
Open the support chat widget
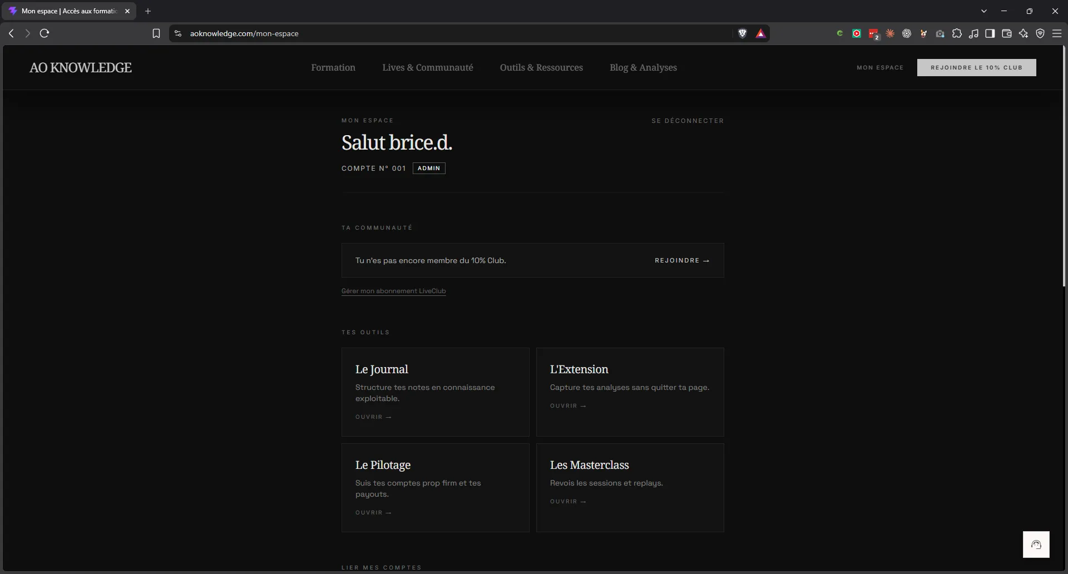(1036, 545)
